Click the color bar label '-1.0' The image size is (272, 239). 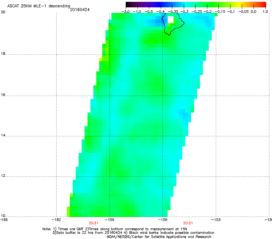[x=137, y=12]
